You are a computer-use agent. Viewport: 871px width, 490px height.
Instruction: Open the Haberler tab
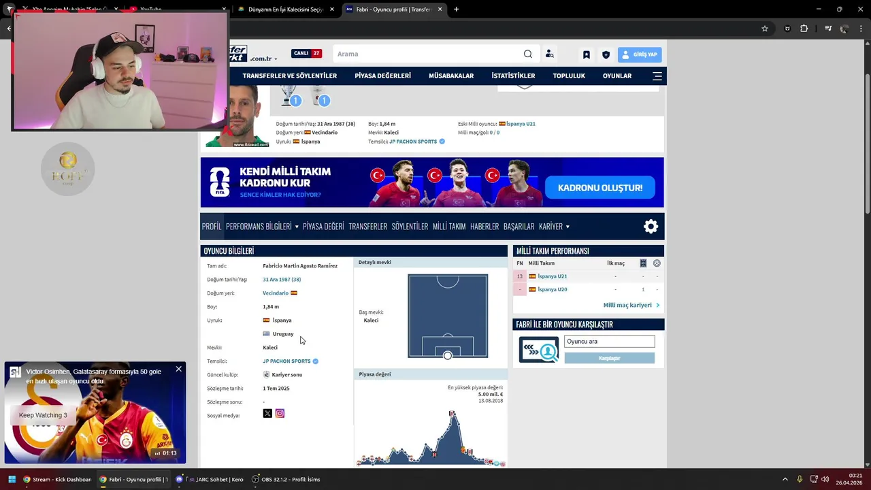484,227
